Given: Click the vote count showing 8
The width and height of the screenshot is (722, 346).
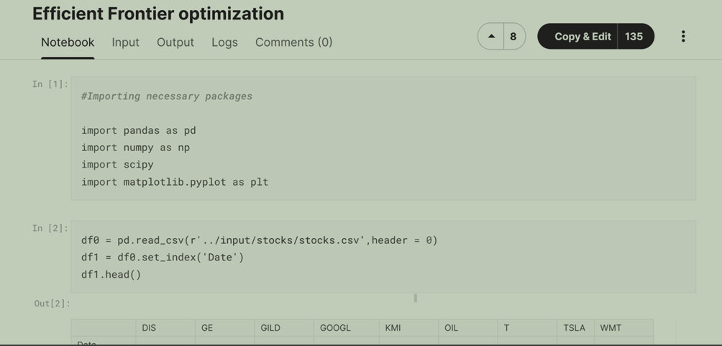Looking at the screenshot, I should point(513,37).
